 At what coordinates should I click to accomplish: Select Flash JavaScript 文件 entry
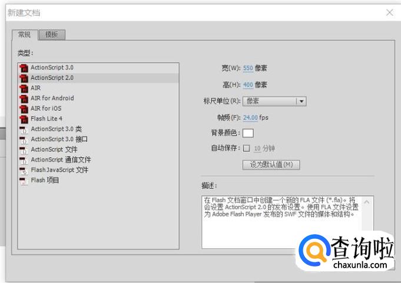98,170
